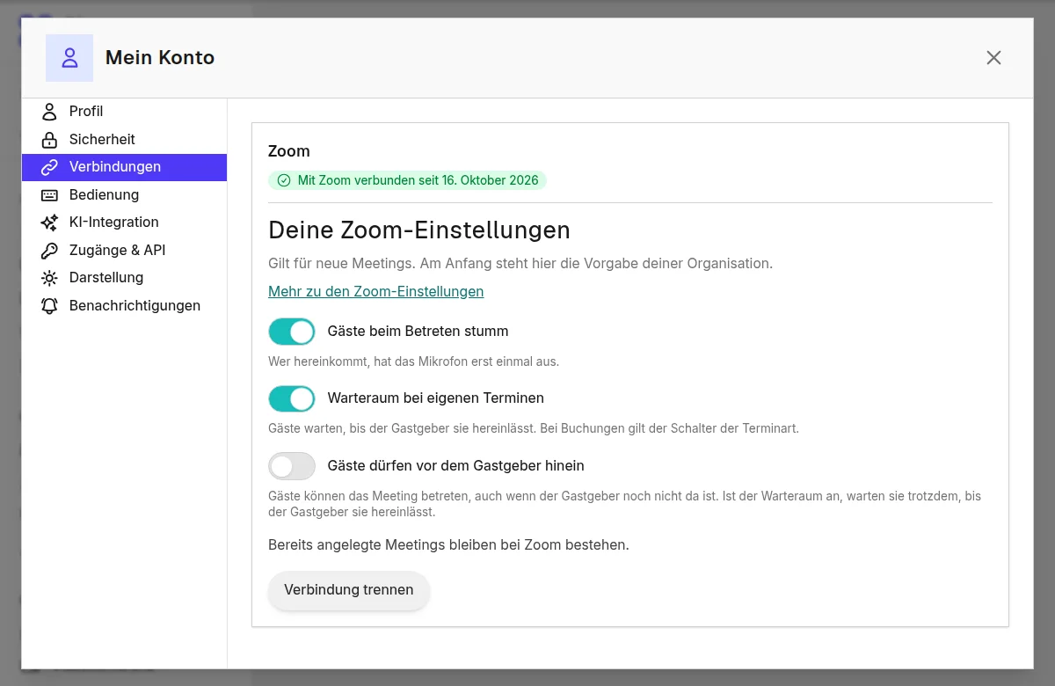Image resolution: width=1055 pixels, height=686 pixels.
Task: Click the Profil person icon in sidebar
Action: pos(49,112)
